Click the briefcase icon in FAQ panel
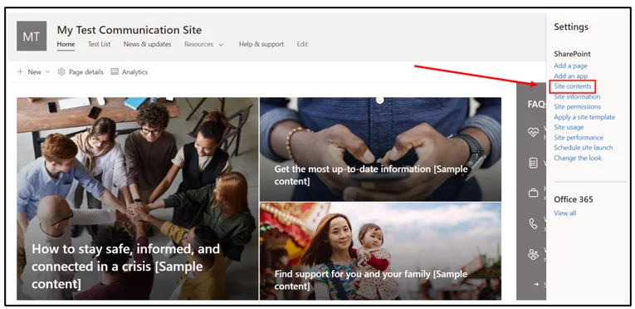Screen dimensions: 635x309 coord(534,193)
